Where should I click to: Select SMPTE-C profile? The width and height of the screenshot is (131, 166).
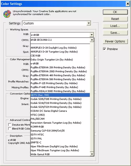(60, 143)
